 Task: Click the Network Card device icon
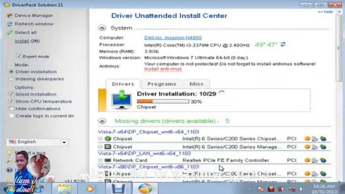pyautogui.click(x=108, y=161)
